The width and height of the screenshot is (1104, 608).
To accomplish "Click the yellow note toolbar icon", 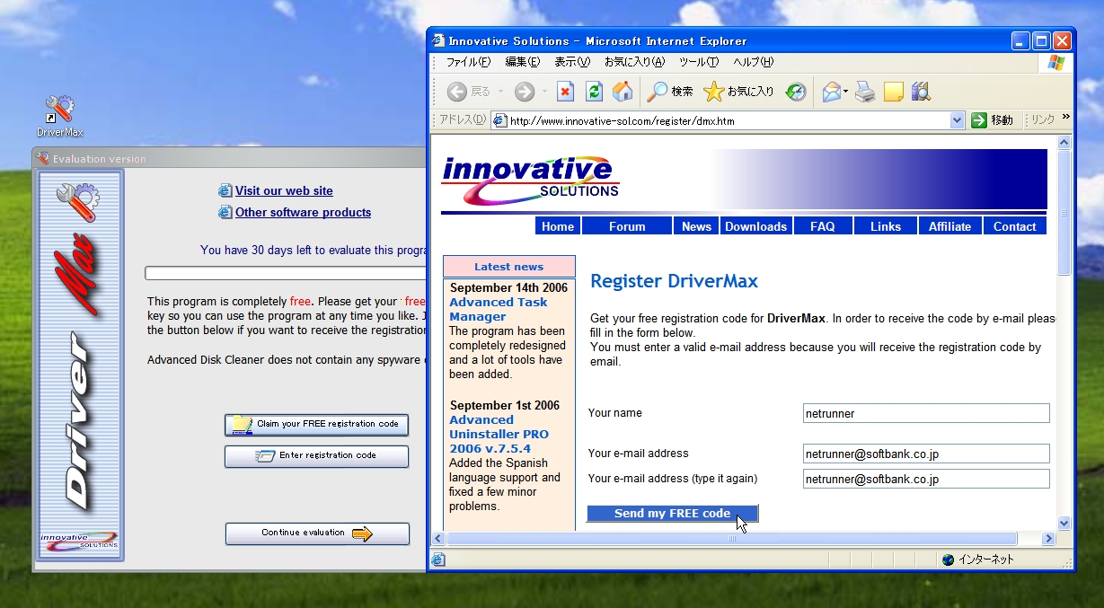I will click(x=893, y=92).
